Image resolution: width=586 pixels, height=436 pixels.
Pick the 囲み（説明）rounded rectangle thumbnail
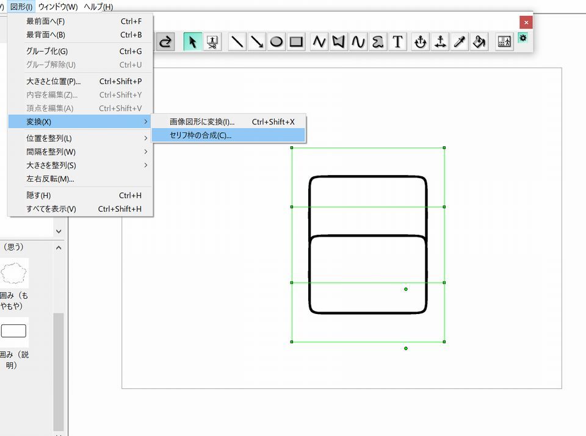[13, 331]
